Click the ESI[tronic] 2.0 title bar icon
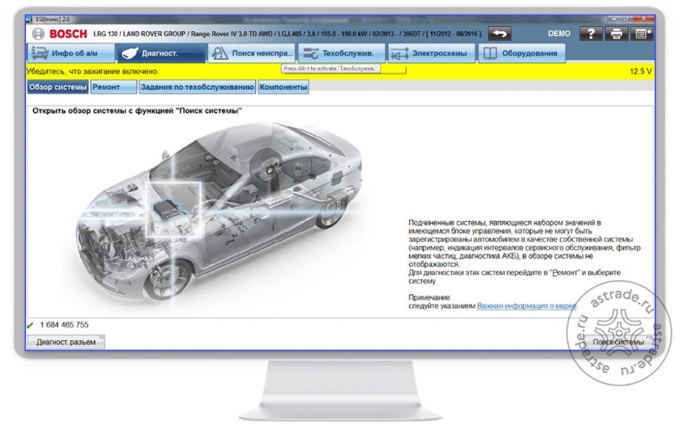 pos(29,19)
